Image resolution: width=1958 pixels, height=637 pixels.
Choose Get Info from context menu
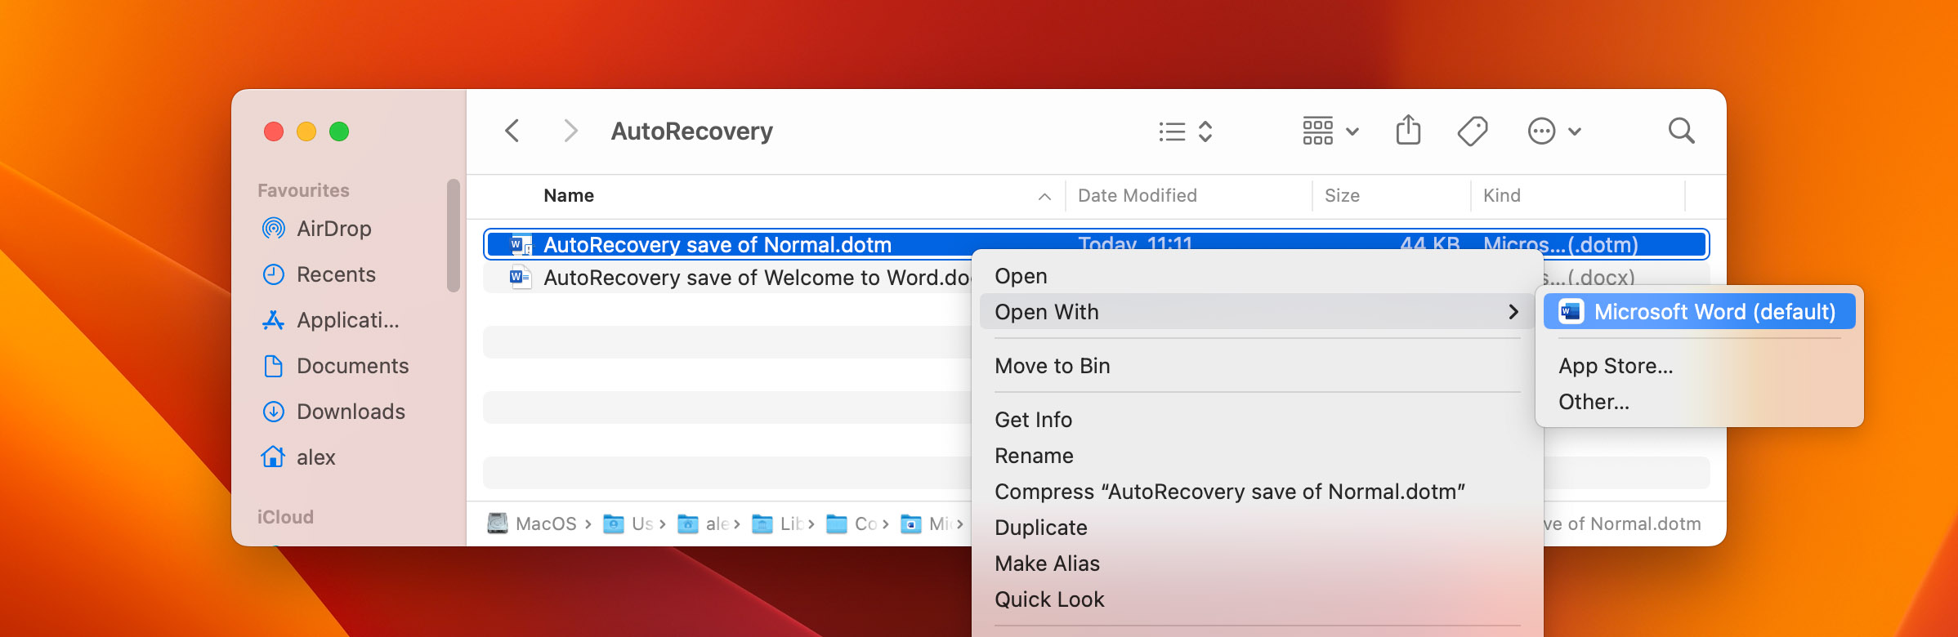click(x=1257, y=420)
